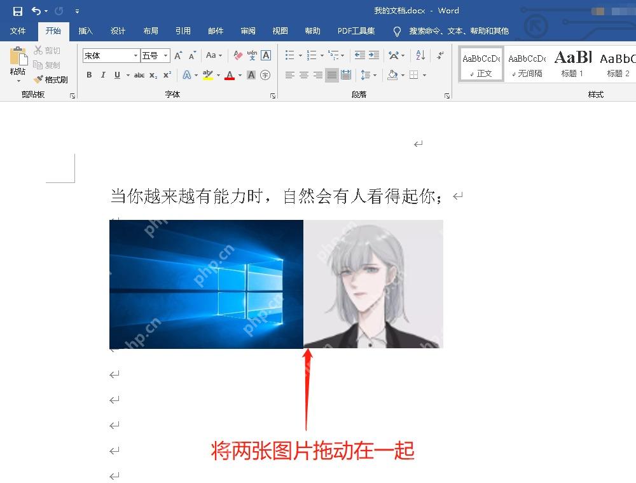
Task: Click the highlight color marker icon
Action: [x=208, y=75]
